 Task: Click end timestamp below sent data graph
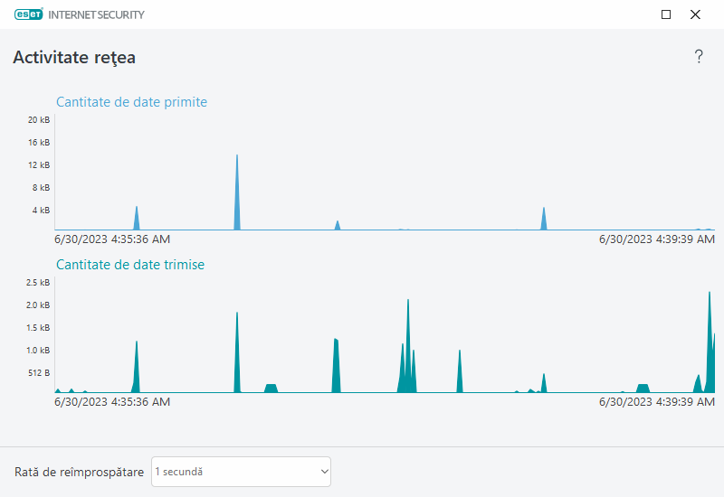coord(657,402)
